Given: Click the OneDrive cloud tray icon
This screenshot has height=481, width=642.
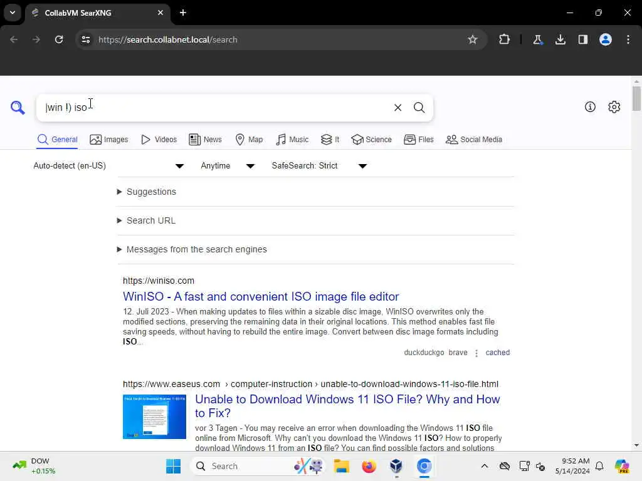Looking at the screenshot, I should click(505, 466).
